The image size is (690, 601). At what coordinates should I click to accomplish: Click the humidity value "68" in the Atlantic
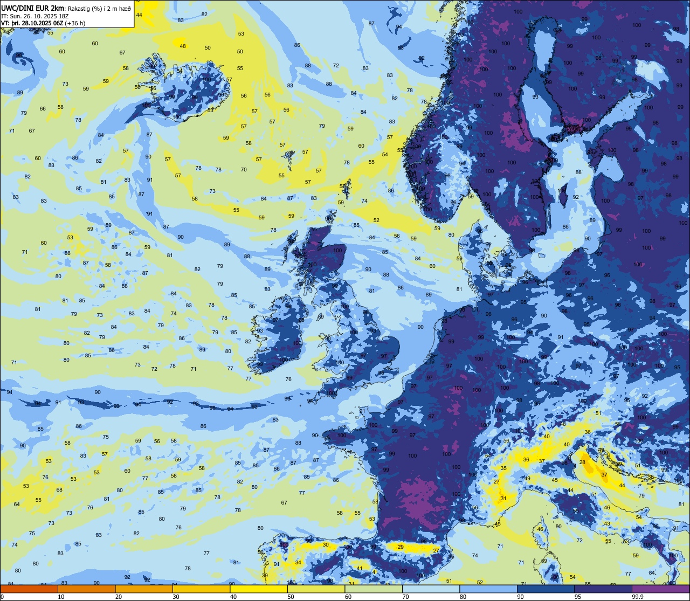[59, 490]
